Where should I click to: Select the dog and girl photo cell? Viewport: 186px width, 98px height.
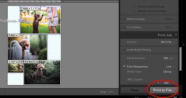[x=40, y=20]
